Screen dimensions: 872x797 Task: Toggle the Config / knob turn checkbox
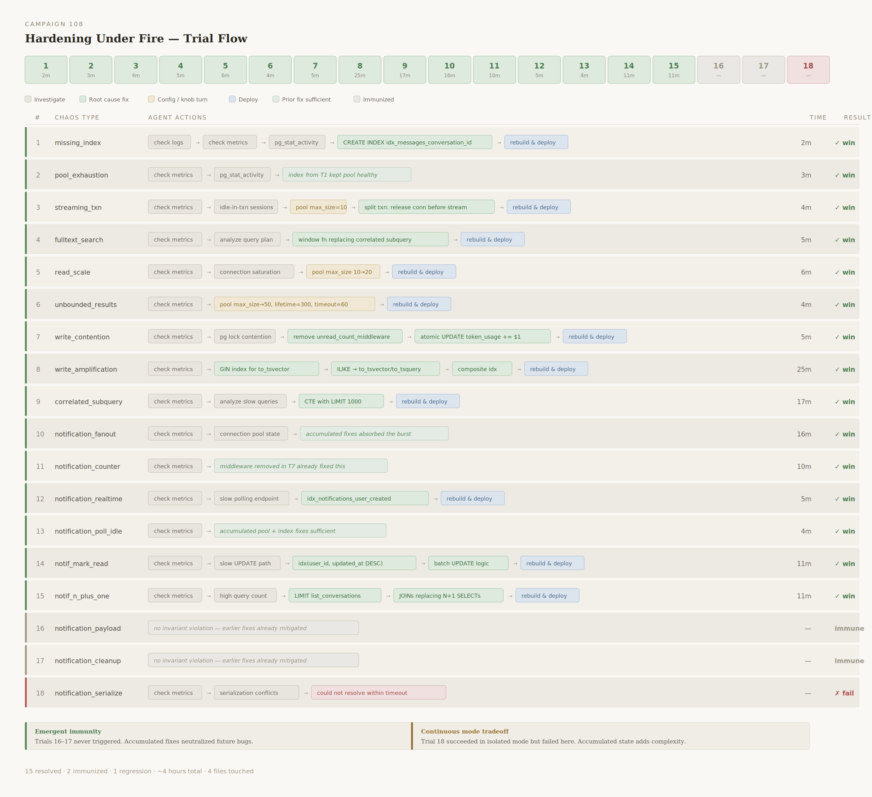pos(151,99)
